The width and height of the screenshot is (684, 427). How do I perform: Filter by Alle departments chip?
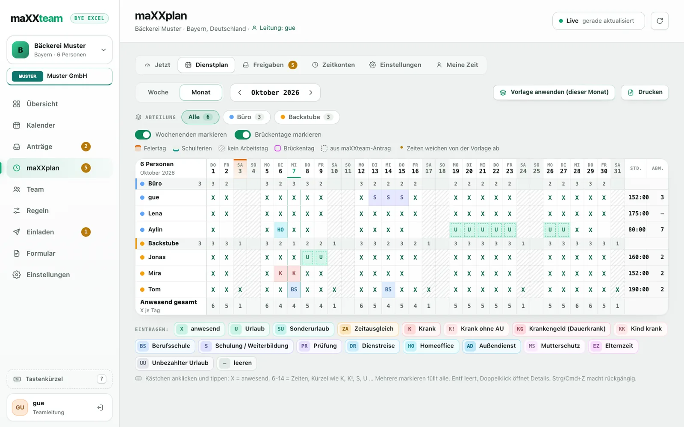[x=200, y=117]
